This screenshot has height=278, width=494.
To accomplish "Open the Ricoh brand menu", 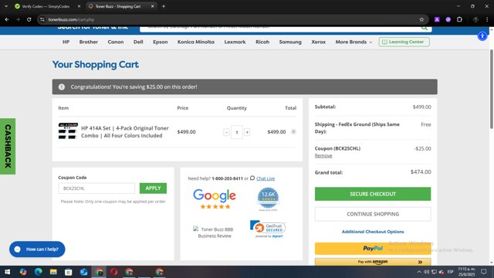I will coord(262,42).
